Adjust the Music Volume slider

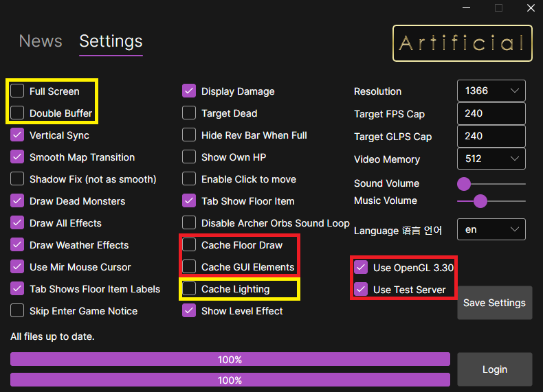(480, 201)
